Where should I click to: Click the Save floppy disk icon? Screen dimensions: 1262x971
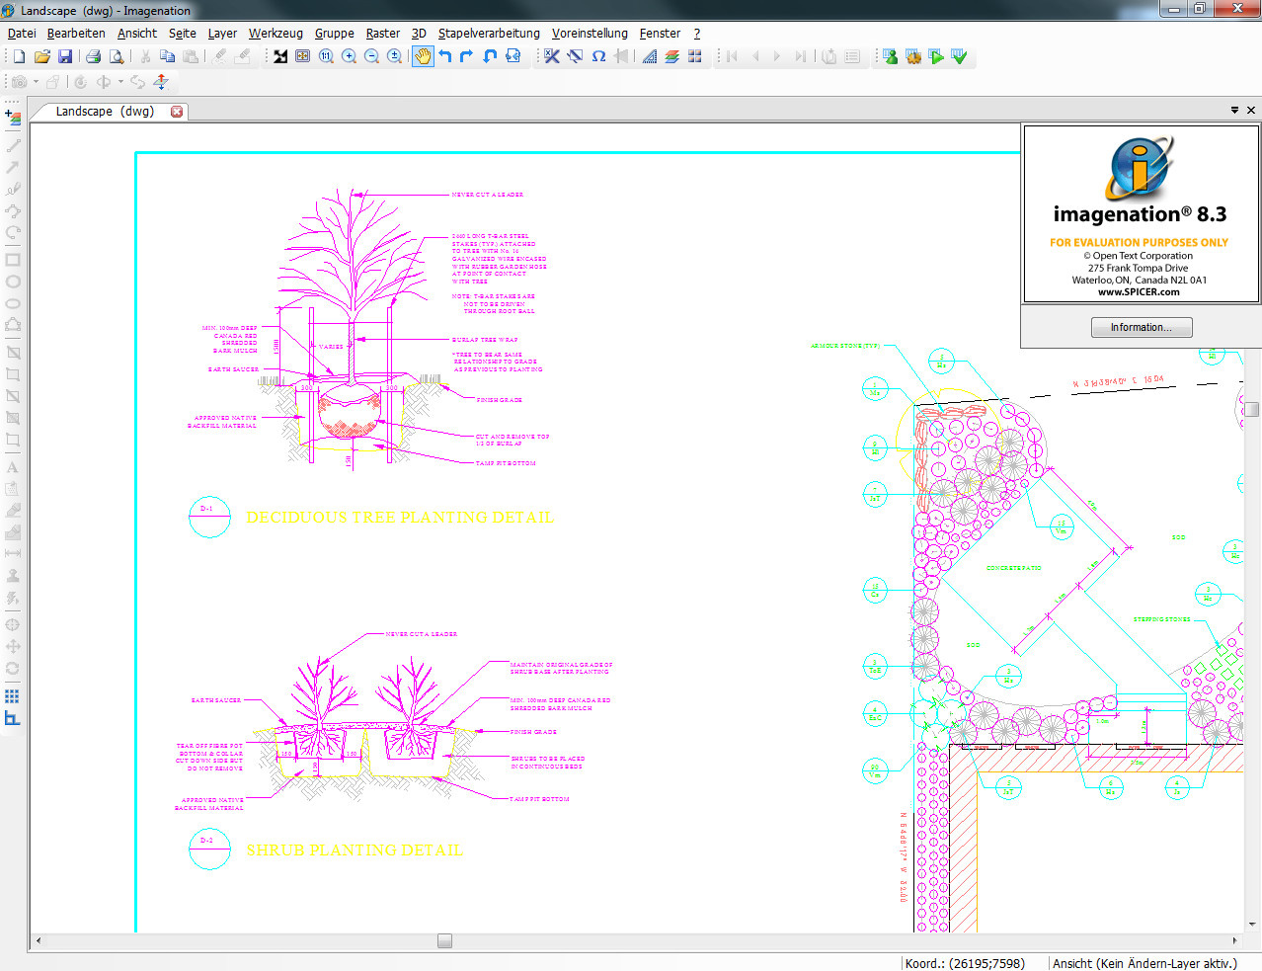(x=65, y=56)
